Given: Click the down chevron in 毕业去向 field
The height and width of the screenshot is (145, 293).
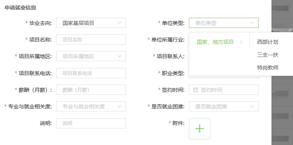Looking at the screenshot, I should coord(119,23).
